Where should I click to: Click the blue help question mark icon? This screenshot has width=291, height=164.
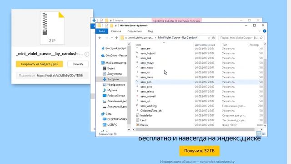point(265,31)
